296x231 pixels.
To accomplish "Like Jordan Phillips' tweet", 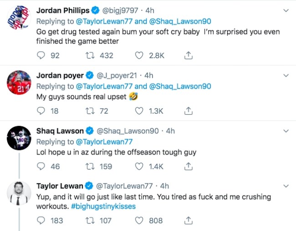I will pos(141,55).
